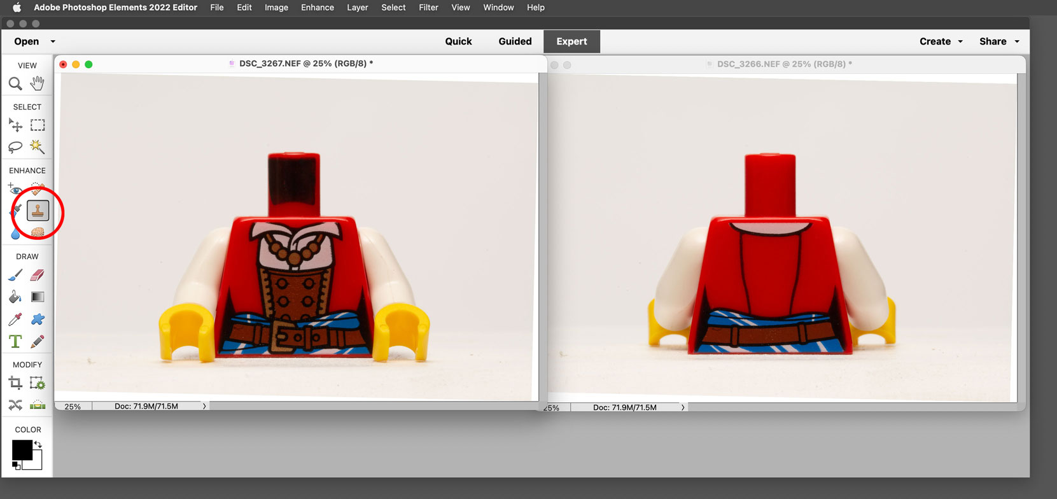1057x499 pixels.
Task: Open the Select menu
Action: pos(393,8)
